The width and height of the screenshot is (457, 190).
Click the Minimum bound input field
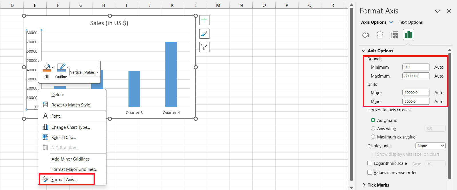pos(416,67)
